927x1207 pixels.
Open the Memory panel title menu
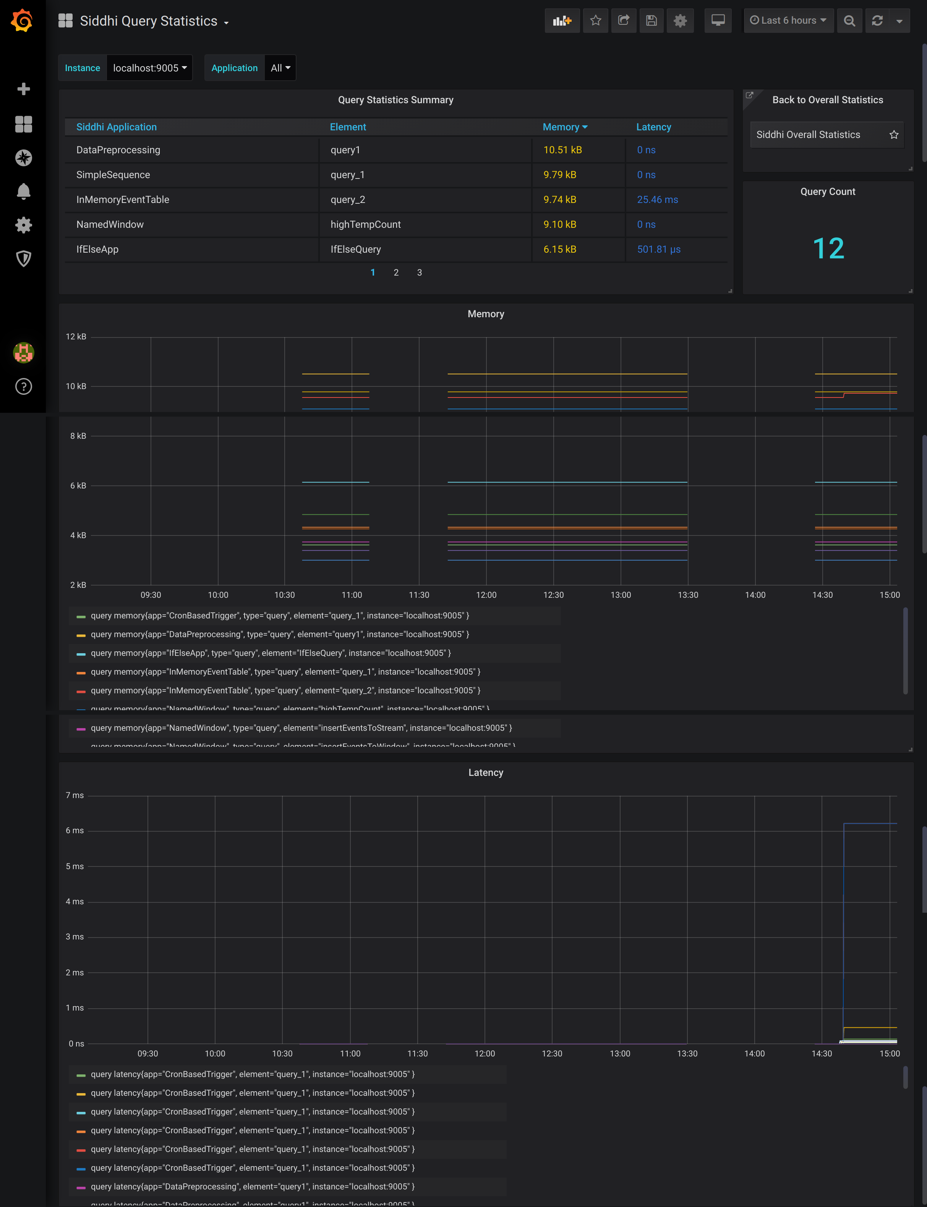click(x=486, y=314)
